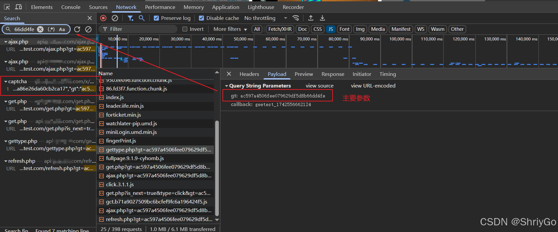Check the Invert filter checkbox
The width and height of the screenshot is (558, 232).
point(185,29)
